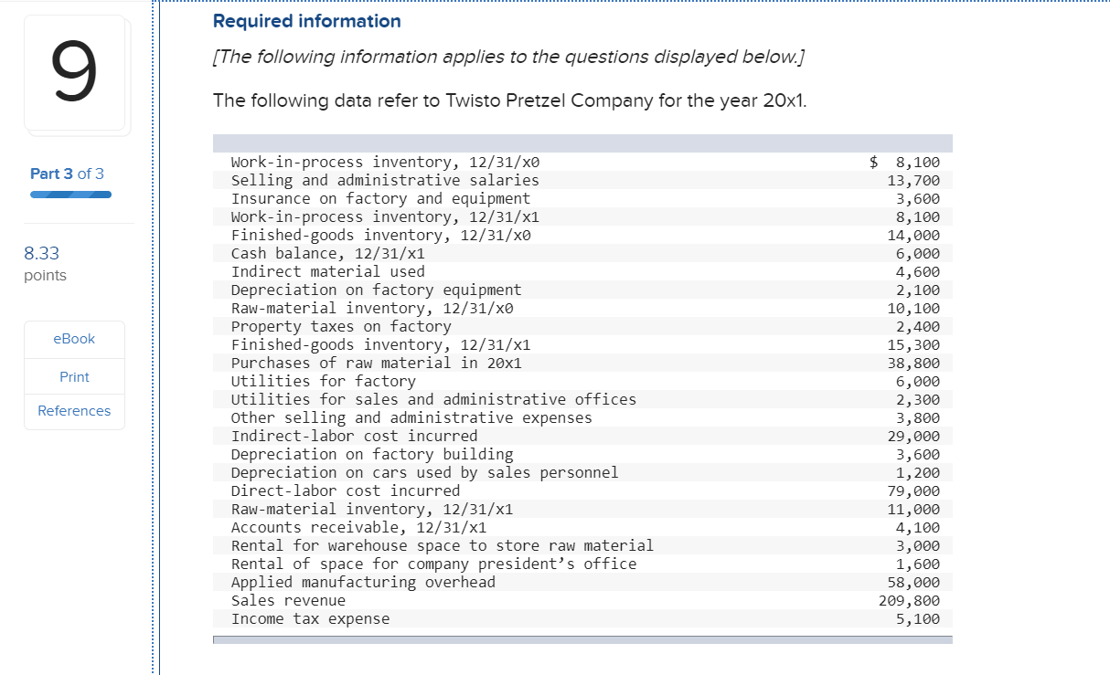The image size is (1110, 675).
Task: Select Utilities for sales and administrative offices
Action: click(433, 399)
